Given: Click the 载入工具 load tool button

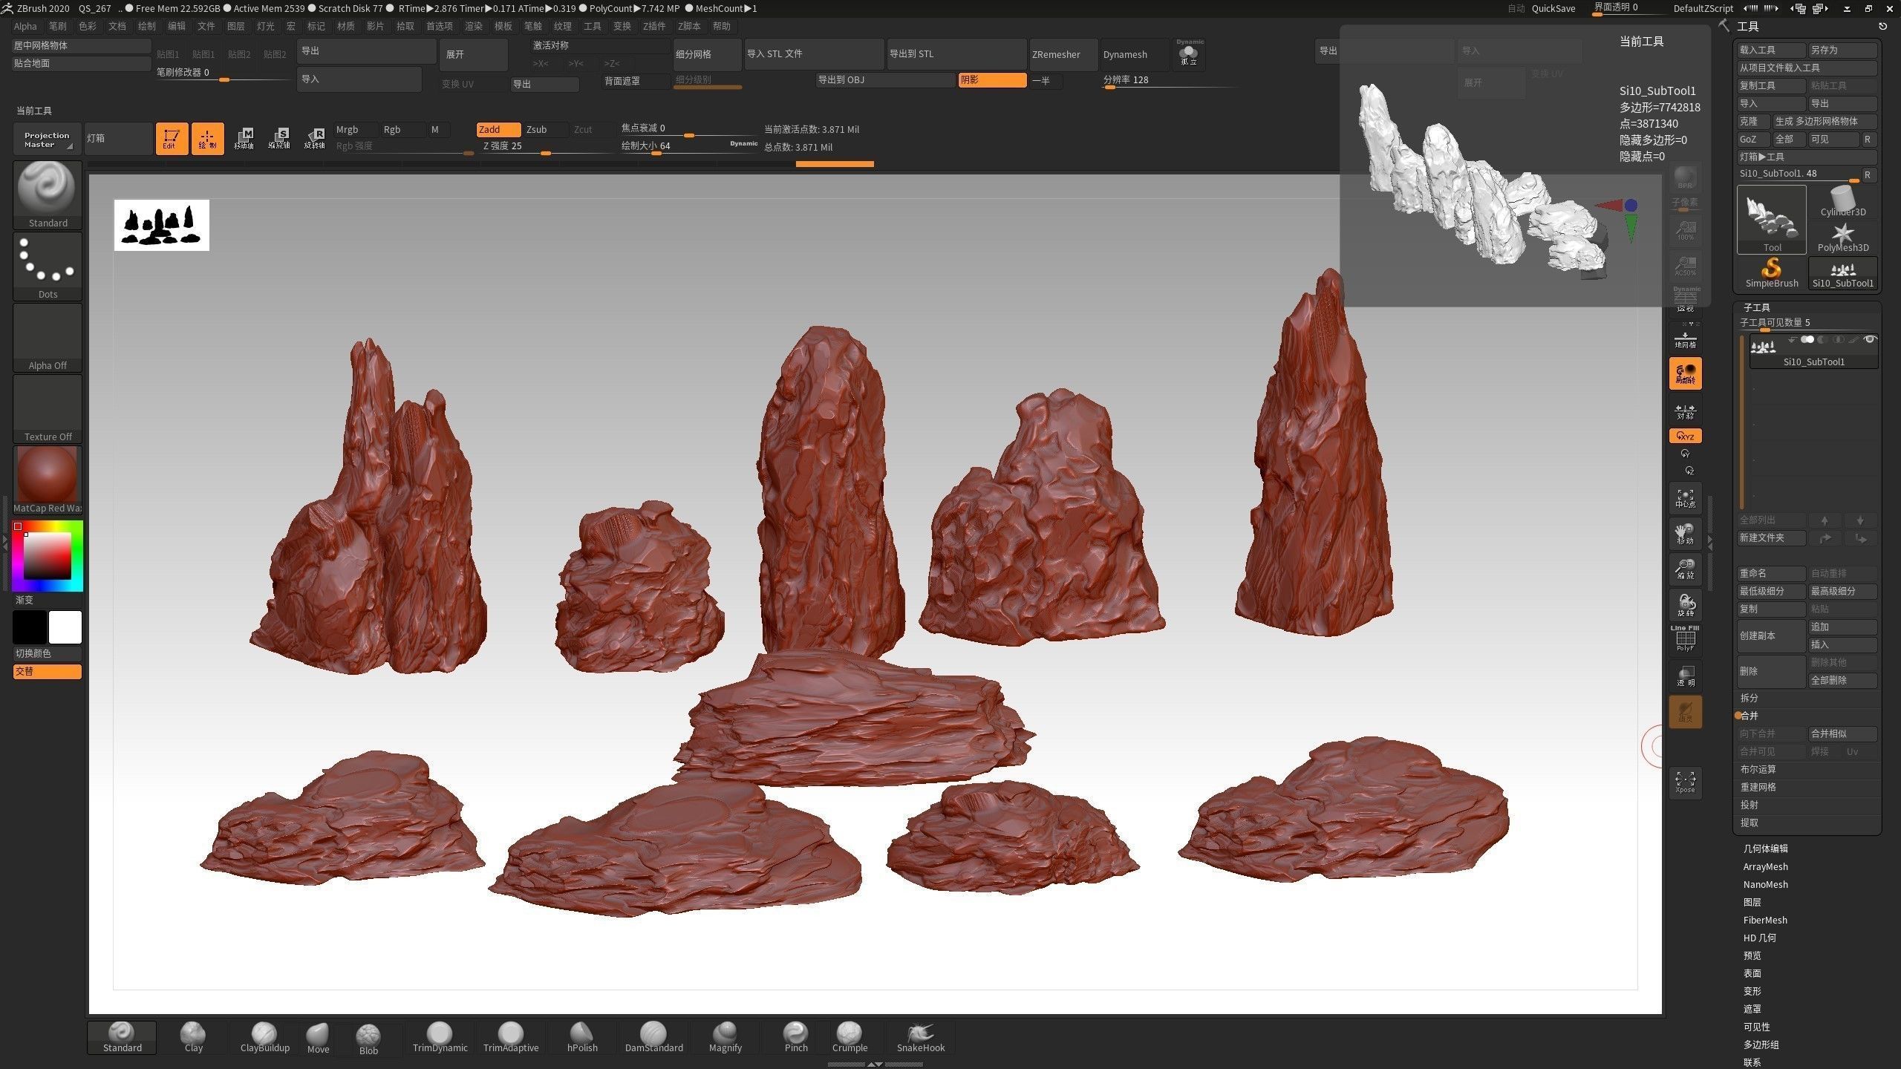Looking at the screenshot, I should point(1772,50).
